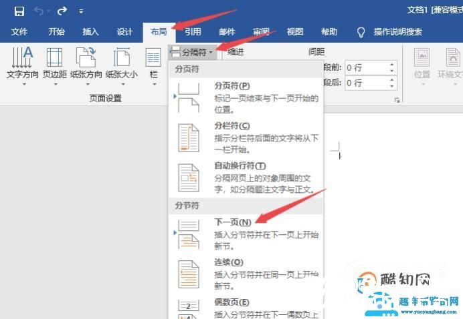
Task: Decrease 段后 spacing with down arrow
Action: (x=392, y=86)
